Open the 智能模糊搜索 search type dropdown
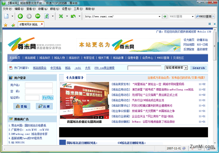The height and width of the screenshot is (153, 219). (186, 68)
